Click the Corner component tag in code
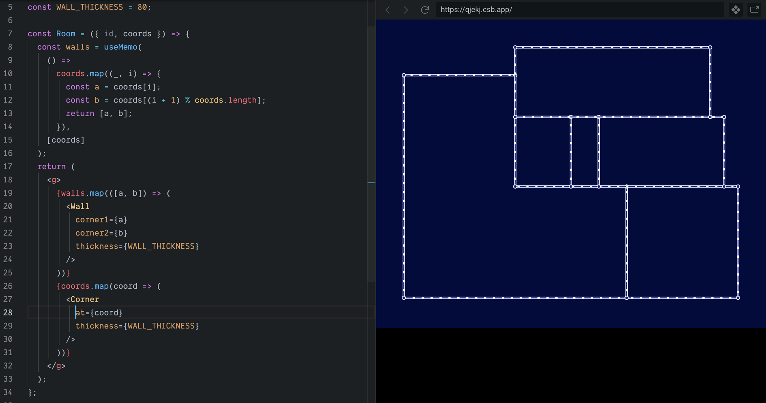Screen dimensions: 766x403 point(85,299)
